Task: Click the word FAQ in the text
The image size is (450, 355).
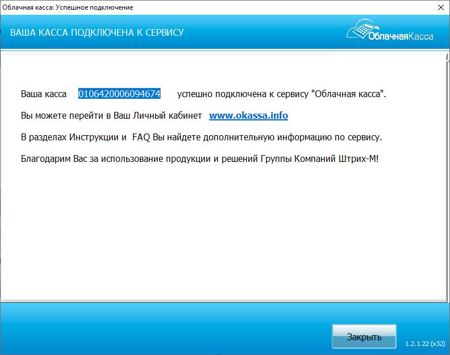Action: click(141, 137)
